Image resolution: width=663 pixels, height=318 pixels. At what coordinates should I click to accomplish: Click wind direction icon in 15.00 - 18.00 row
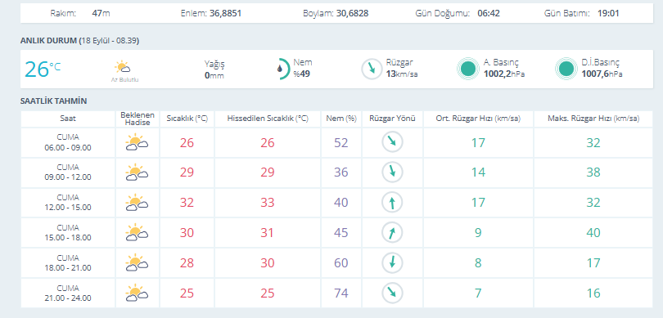coord(392,232)
